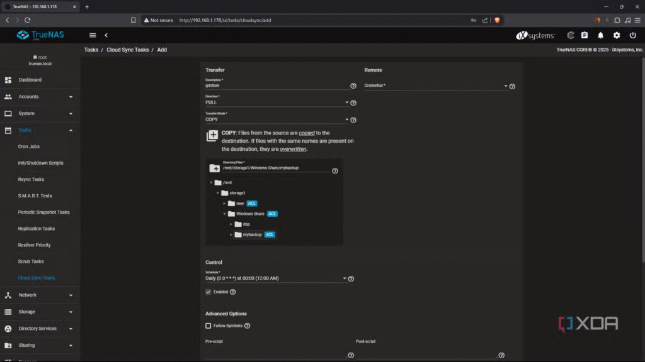Image resolution: width=645 pixels, height=362 pixels.
Task: Uncheck the Enabled checkbox
Action: tap(208, 292)
